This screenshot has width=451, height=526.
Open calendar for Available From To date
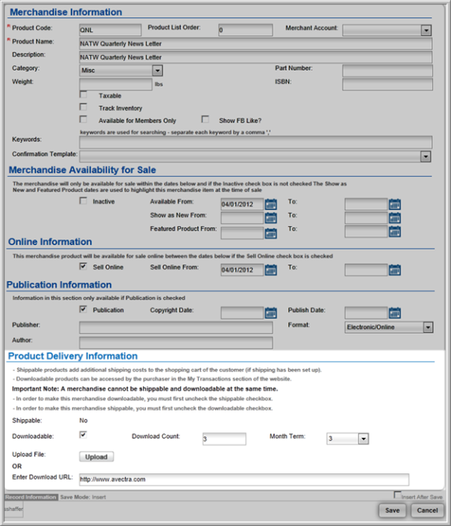point(394,204)
